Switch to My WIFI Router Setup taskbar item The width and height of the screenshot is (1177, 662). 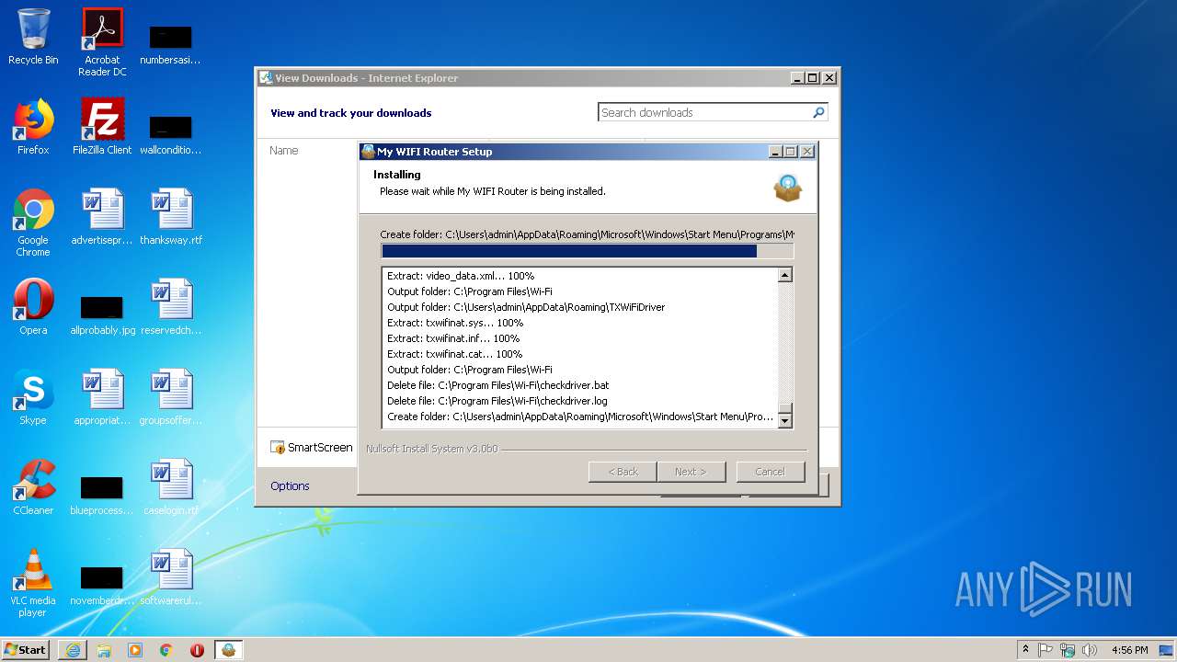228,650
